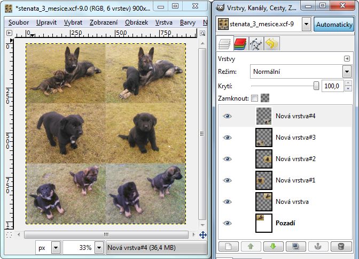The height and width of the screenshot is (259, 359).
Task: Click the 33% zoom field
Action: (79, 248)
